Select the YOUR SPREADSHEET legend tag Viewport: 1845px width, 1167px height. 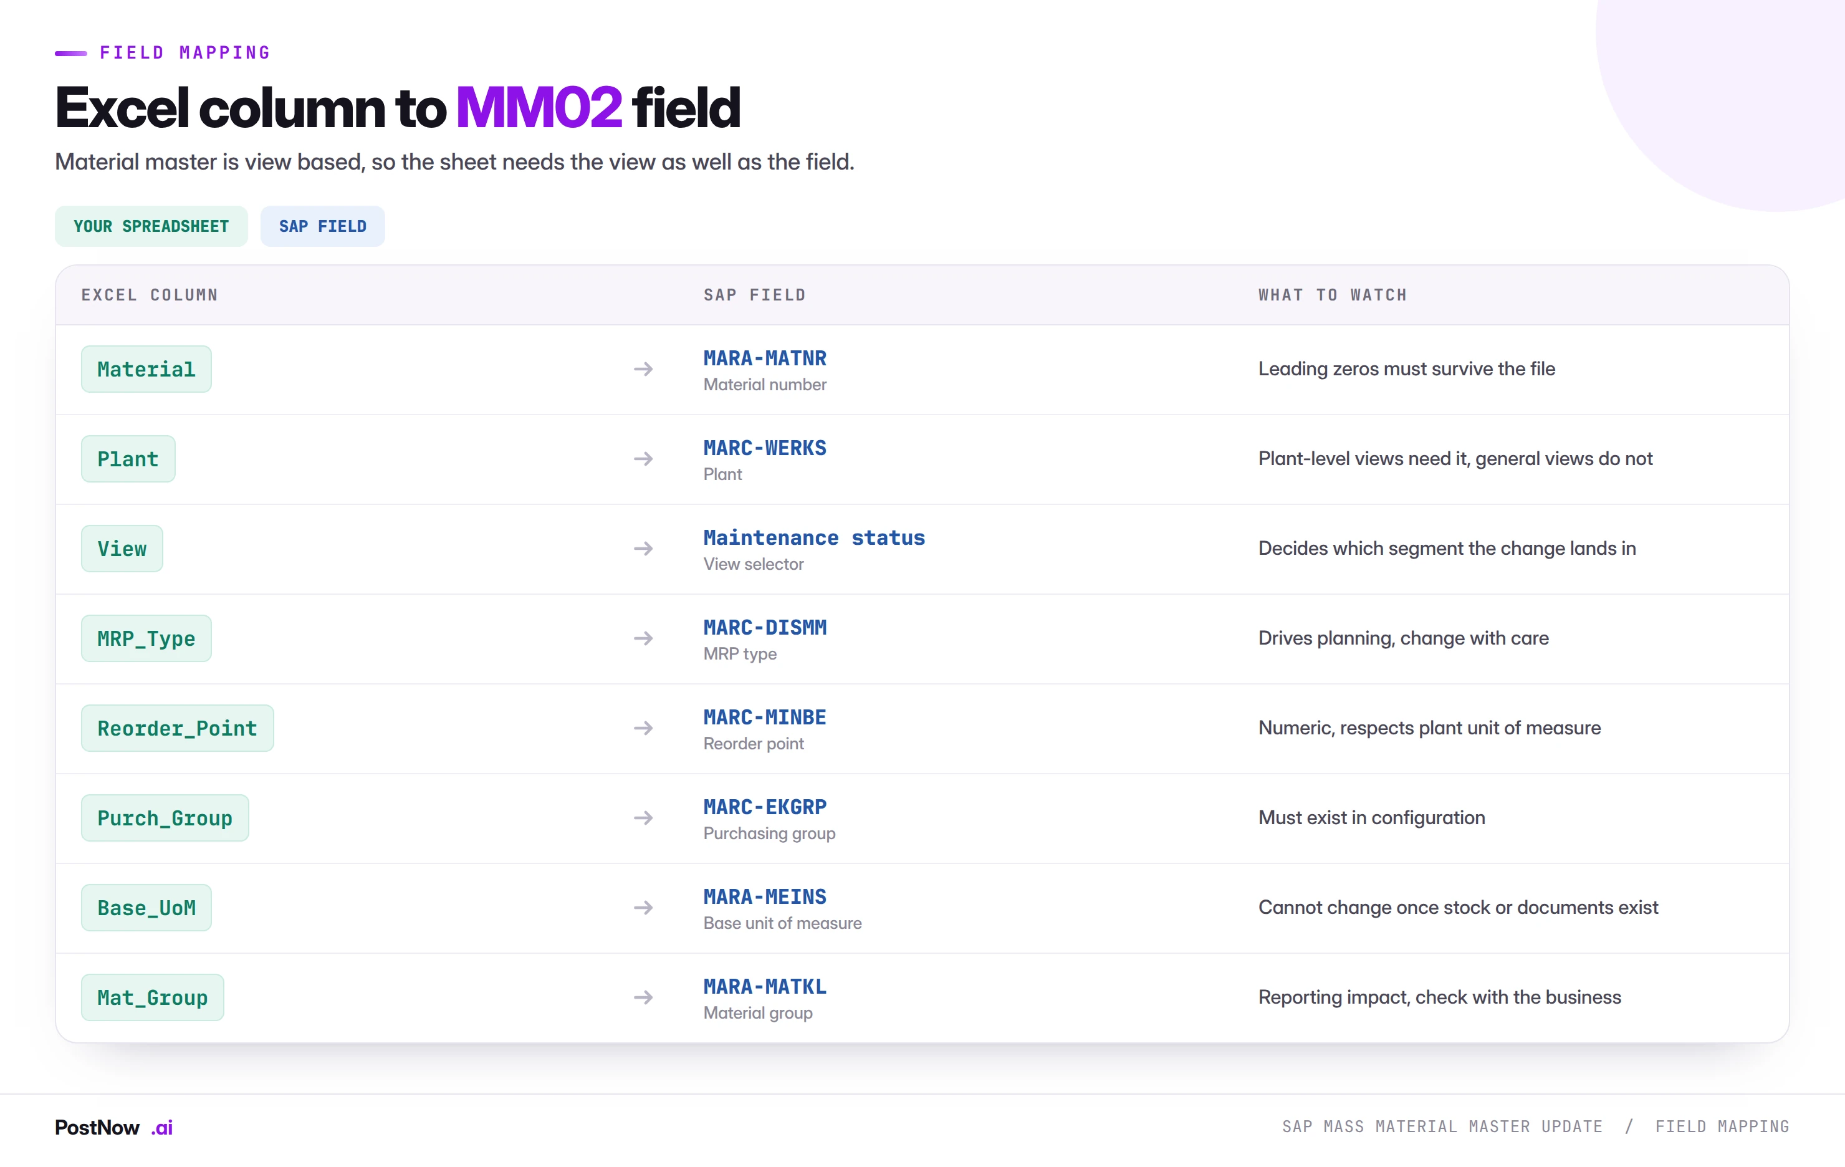(151, 226)
